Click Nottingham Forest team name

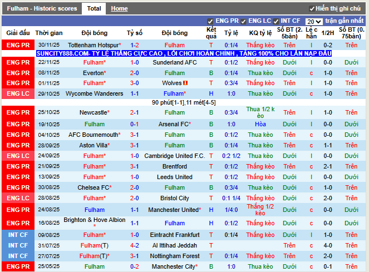[175, 256]
